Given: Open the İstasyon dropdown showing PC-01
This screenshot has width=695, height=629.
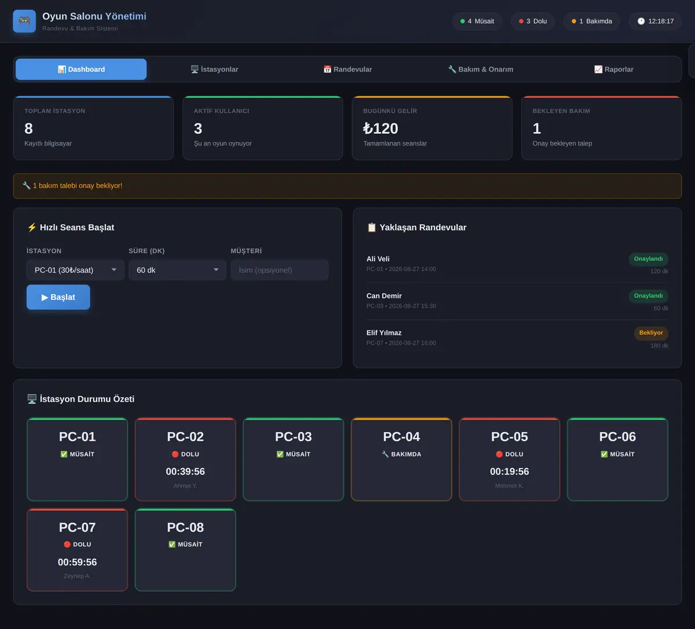Looking at the screenshot, I should 75,270.
